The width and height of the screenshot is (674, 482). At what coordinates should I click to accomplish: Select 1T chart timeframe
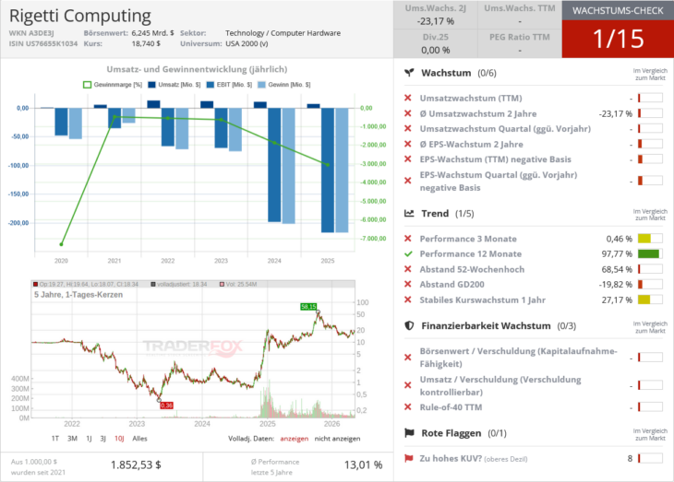pyautogui.click(x=55, y=438)
